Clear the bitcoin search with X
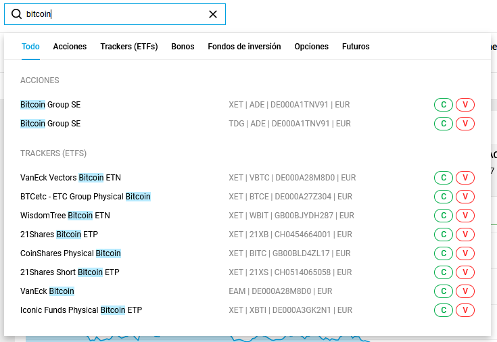The width and height of the screenshot is (497, 342). tap(213, 14)
